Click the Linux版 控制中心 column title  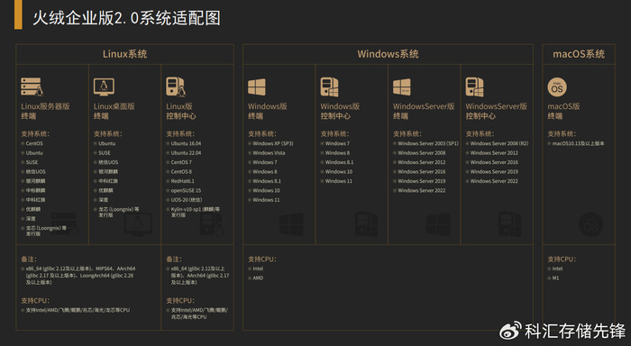pos(181,111)
